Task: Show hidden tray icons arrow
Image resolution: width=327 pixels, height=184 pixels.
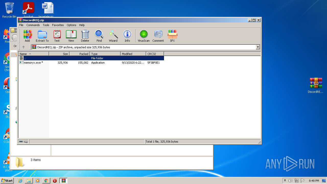Action: pyautogui.click(x=285, y=181)
